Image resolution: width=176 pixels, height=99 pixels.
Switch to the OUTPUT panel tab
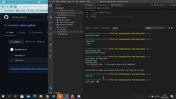click(x=96, y=28)
